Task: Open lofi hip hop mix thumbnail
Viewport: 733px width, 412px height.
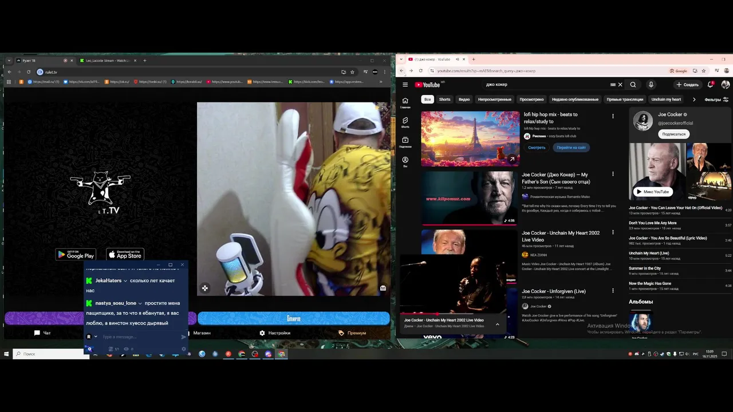Action: tap(470, 138)
